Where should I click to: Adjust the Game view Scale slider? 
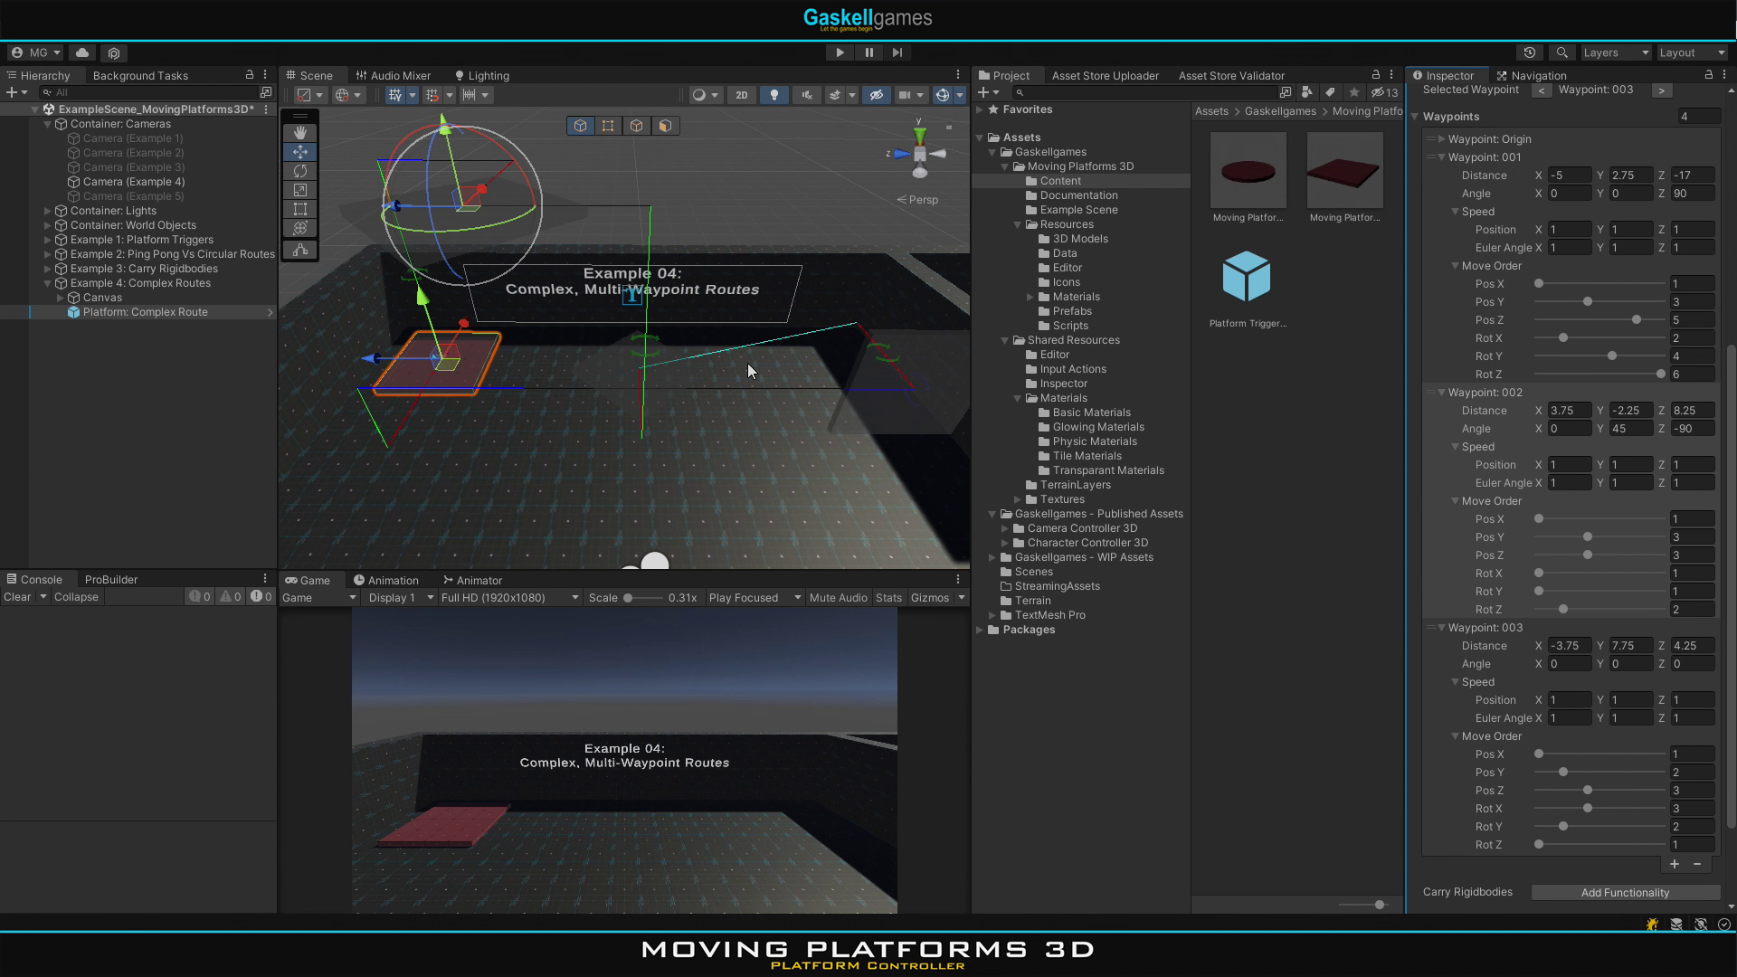[643, 598]
